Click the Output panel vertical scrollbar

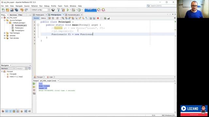click(x=175, y=98)
